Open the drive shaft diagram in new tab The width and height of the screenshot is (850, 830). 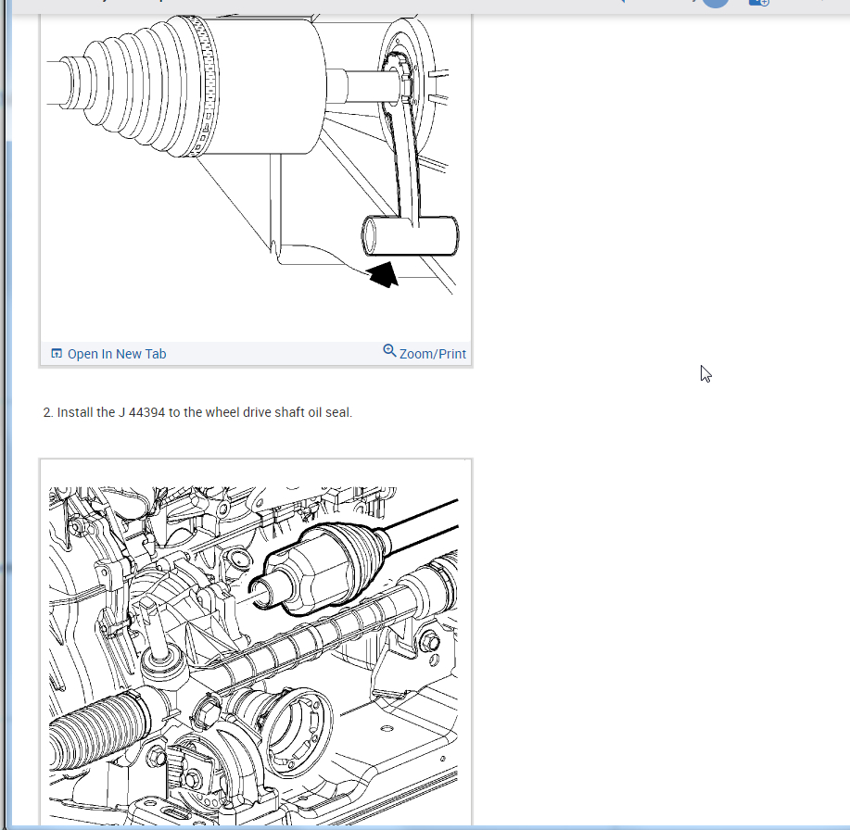[x=108, y=354]
